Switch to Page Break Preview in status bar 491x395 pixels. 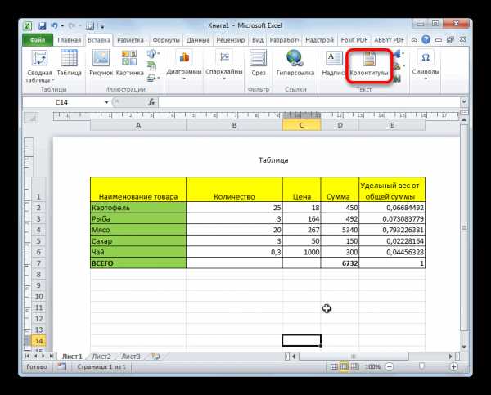tap(355, 366)
